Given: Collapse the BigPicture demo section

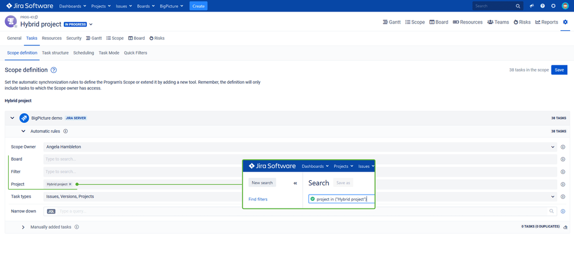Looking at the screenshot, I should click(x=12, y=118).
